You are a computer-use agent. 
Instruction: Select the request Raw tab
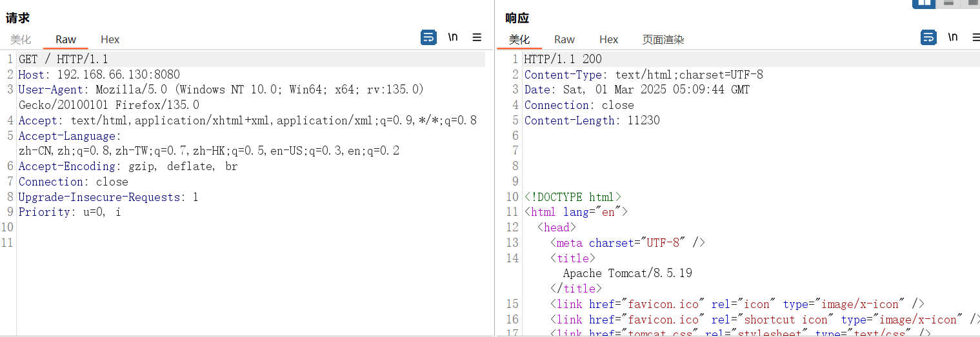pyautogui.click(x=66, y=39)
